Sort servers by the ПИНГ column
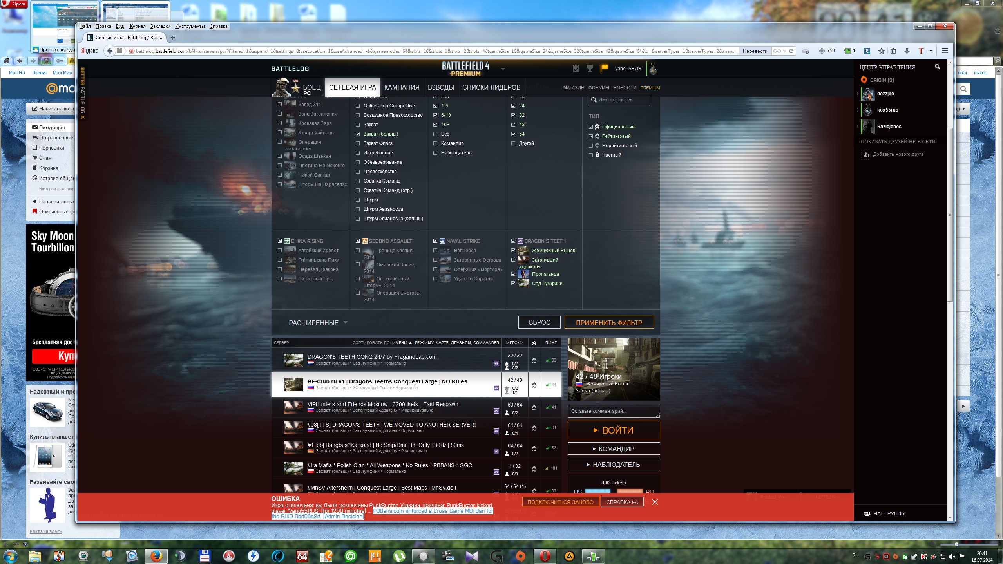This screenshot has width=1003, height=564. coord(551,343)
